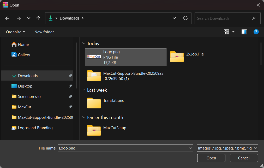Click New folder in toolbar
Screen dimensions: 264x168
coord(44,32)
